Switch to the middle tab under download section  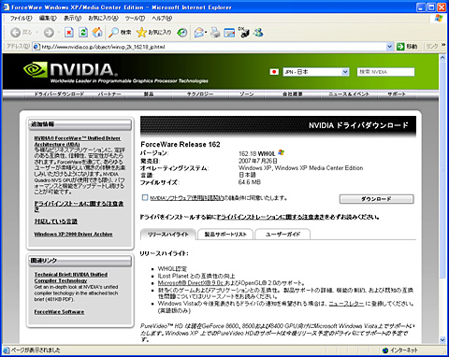[225, 235]
